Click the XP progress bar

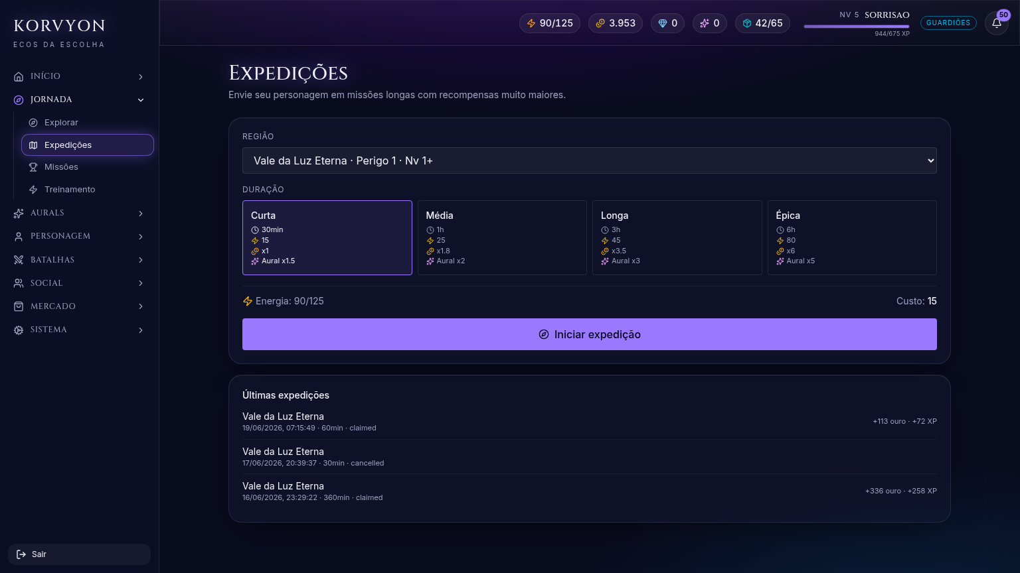point(857,27)
